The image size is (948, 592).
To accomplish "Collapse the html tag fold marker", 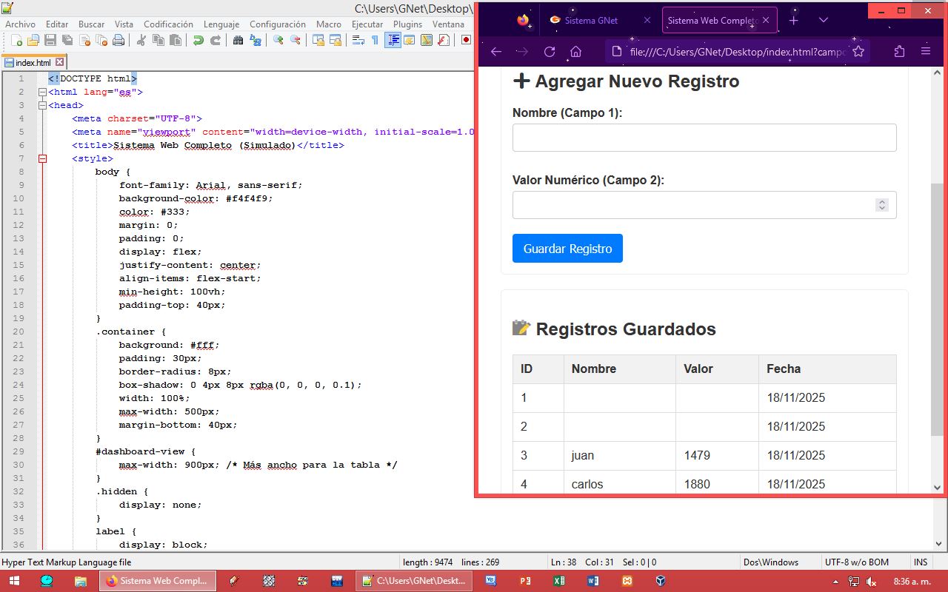I will 42,92.
